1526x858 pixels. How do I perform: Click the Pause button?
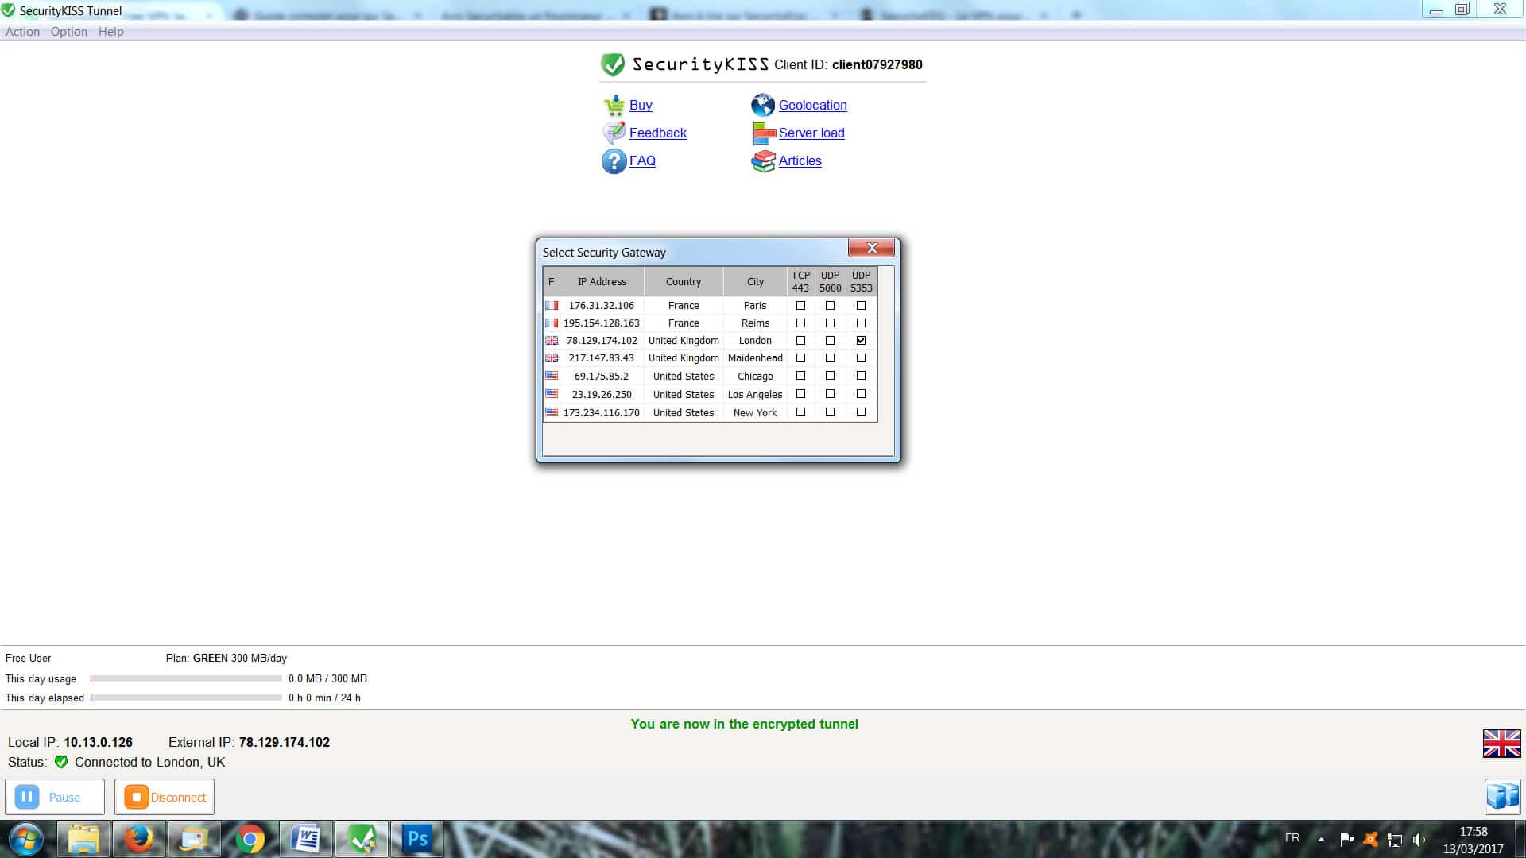tap(55, 797)
